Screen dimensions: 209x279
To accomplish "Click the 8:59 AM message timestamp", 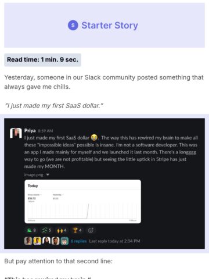I will [45, 131].
